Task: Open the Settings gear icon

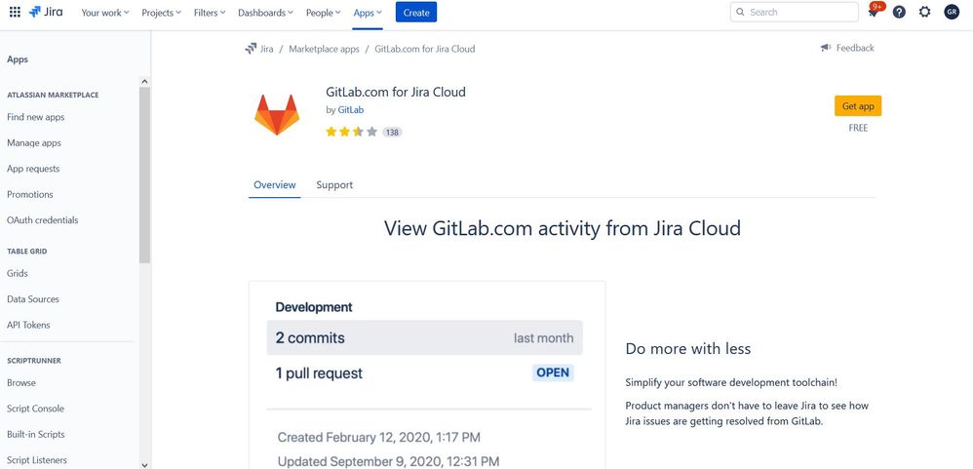Action: (925, 13)
